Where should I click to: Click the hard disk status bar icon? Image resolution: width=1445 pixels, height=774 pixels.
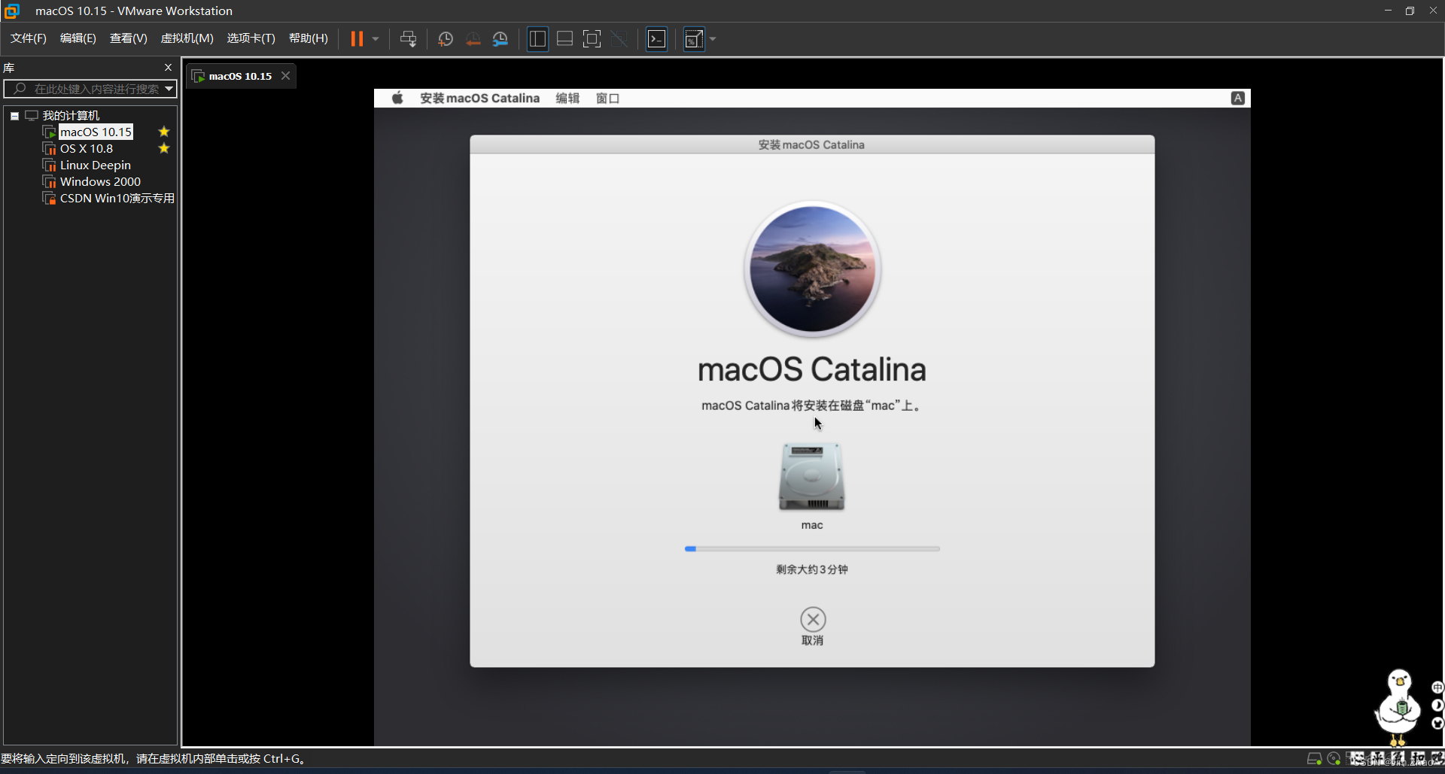coord(1314,759)
